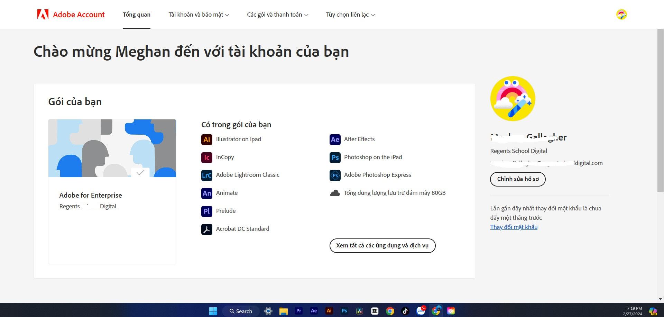The image size is (664, 317).
Task: Click the 'Có trong gói của bạn' heading
Action: (x=236, y=125)
